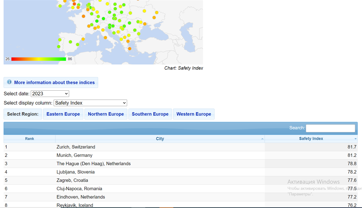This screenshot has height=208, width=362.
Task: Click safety value 77.2 for Eindhoven
Action: pyautogui.click(x=352, y=197)
